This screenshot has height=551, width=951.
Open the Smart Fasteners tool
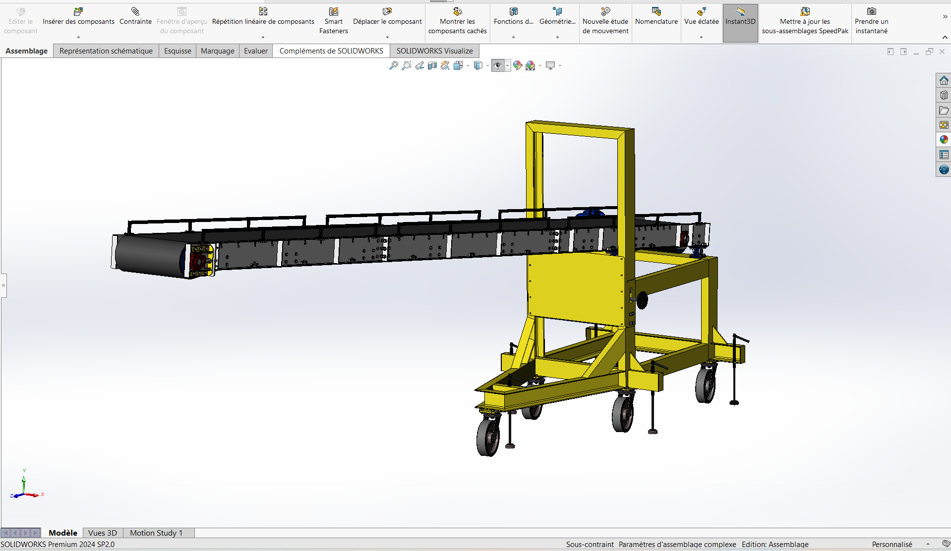333,21
